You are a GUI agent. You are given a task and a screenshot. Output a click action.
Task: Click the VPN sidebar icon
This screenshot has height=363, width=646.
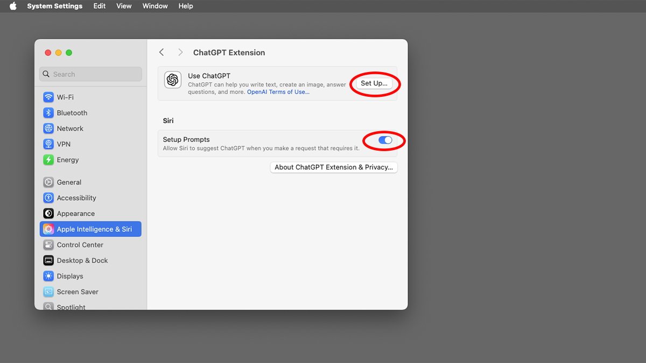pos(48,144)
